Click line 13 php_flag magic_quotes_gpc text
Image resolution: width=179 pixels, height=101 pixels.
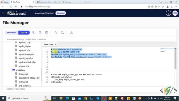click(x=70, y=79)
